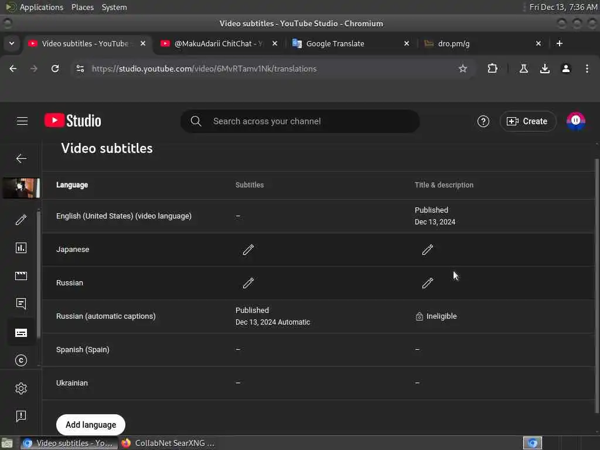The height and width of the screenshot is (450, 600).
Task: Switch to the Video subtitles browser tab
Action: [87, 43]
